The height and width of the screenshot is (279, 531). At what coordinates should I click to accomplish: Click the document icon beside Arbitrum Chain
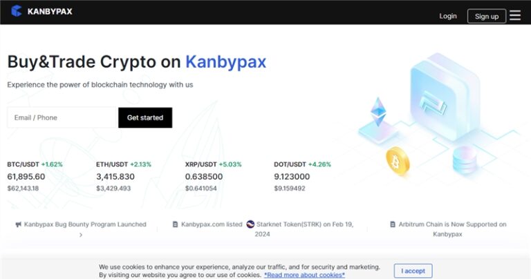pyautogui.click(x=393, y=224)
